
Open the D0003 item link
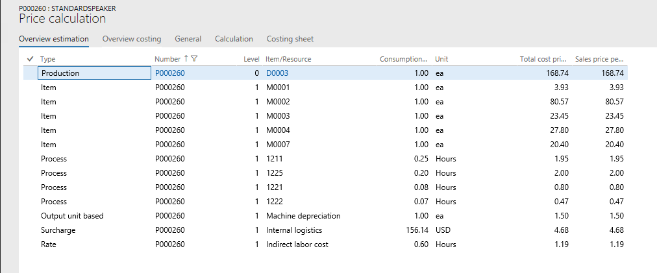(277, 73)
